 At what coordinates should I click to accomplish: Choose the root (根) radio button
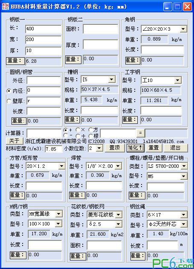click(90, 136)
